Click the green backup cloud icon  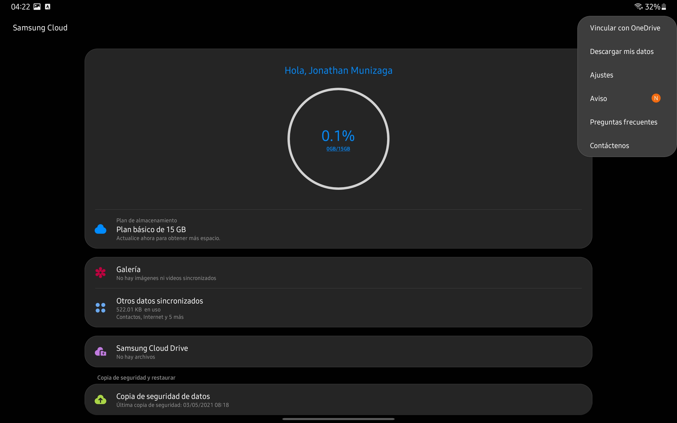pos(100,399)
